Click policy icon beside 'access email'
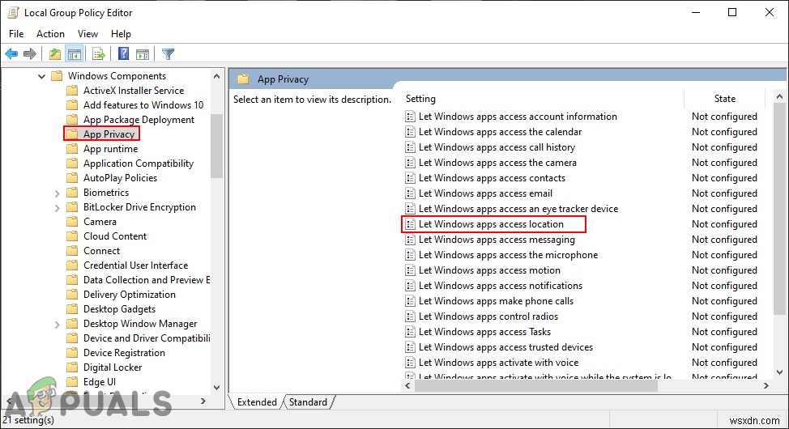 [x=410, y=193]
